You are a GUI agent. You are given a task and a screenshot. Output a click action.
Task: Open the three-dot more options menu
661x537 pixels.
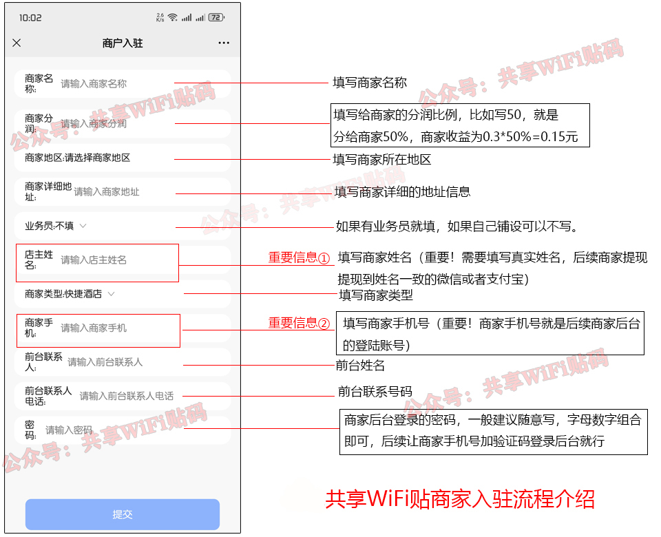click(x=224, y=43)
